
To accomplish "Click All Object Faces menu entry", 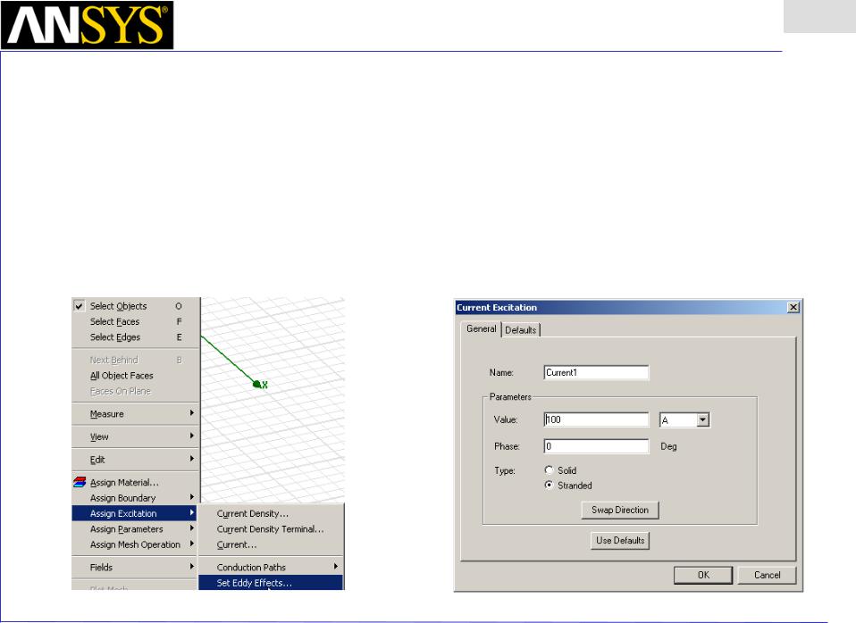I will pyautogui.click(x=134, y=376).
